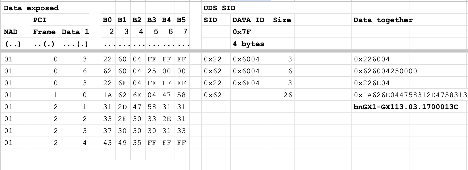Select the 0x6E04 data ID cell
Viewport: 468px width, 170px height.
(x=246, y=83)
